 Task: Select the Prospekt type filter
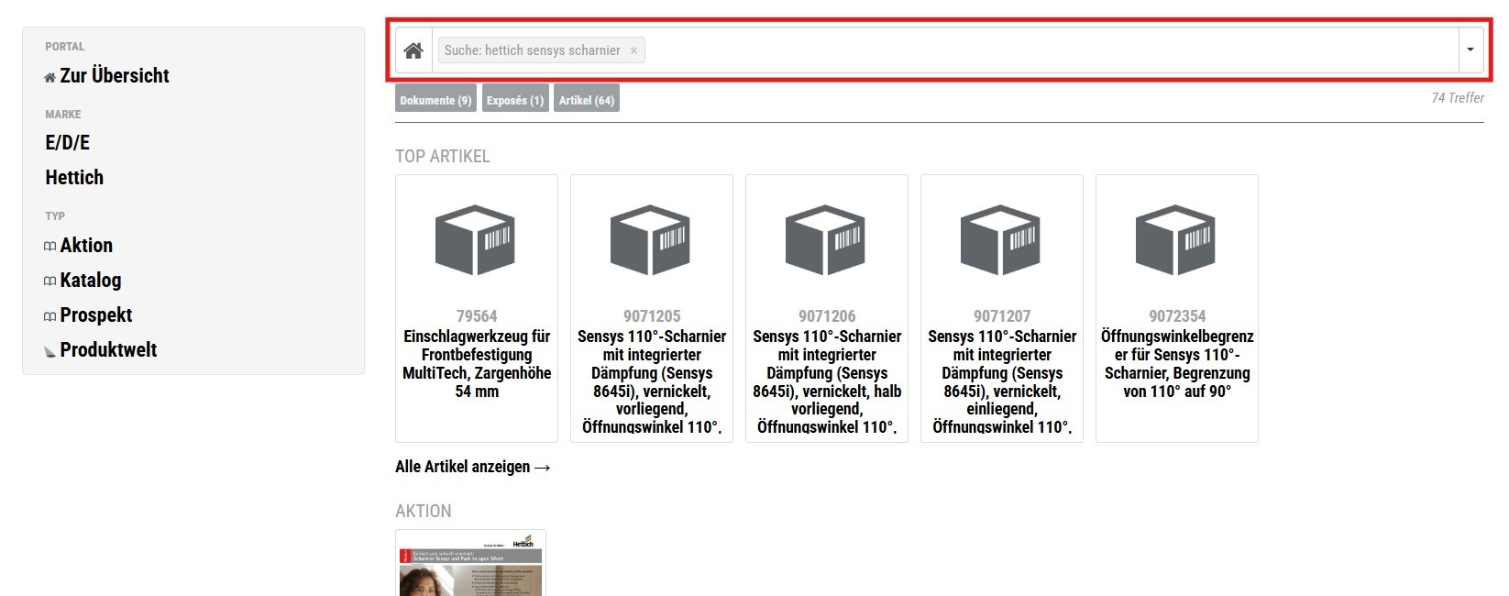[x=95, y=315]
